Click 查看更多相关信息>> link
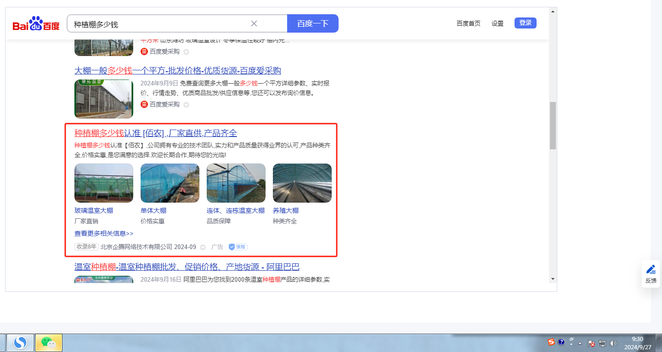 (x=104, y=233)
